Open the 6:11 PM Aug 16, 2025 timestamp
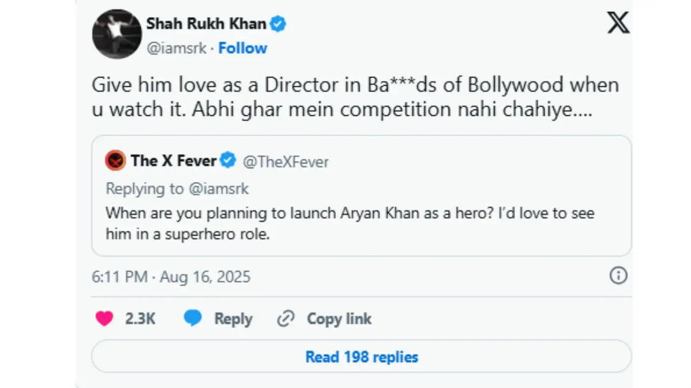 click(171, 277)
